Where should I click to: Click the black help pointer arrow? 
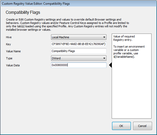coord(110,65)
